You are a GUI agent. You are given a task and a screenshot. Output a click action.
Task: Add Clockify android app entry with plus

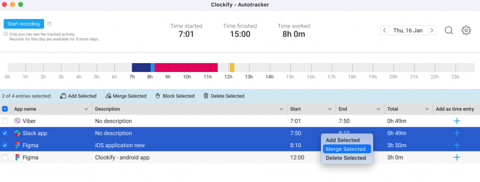[x=457, y=157]
